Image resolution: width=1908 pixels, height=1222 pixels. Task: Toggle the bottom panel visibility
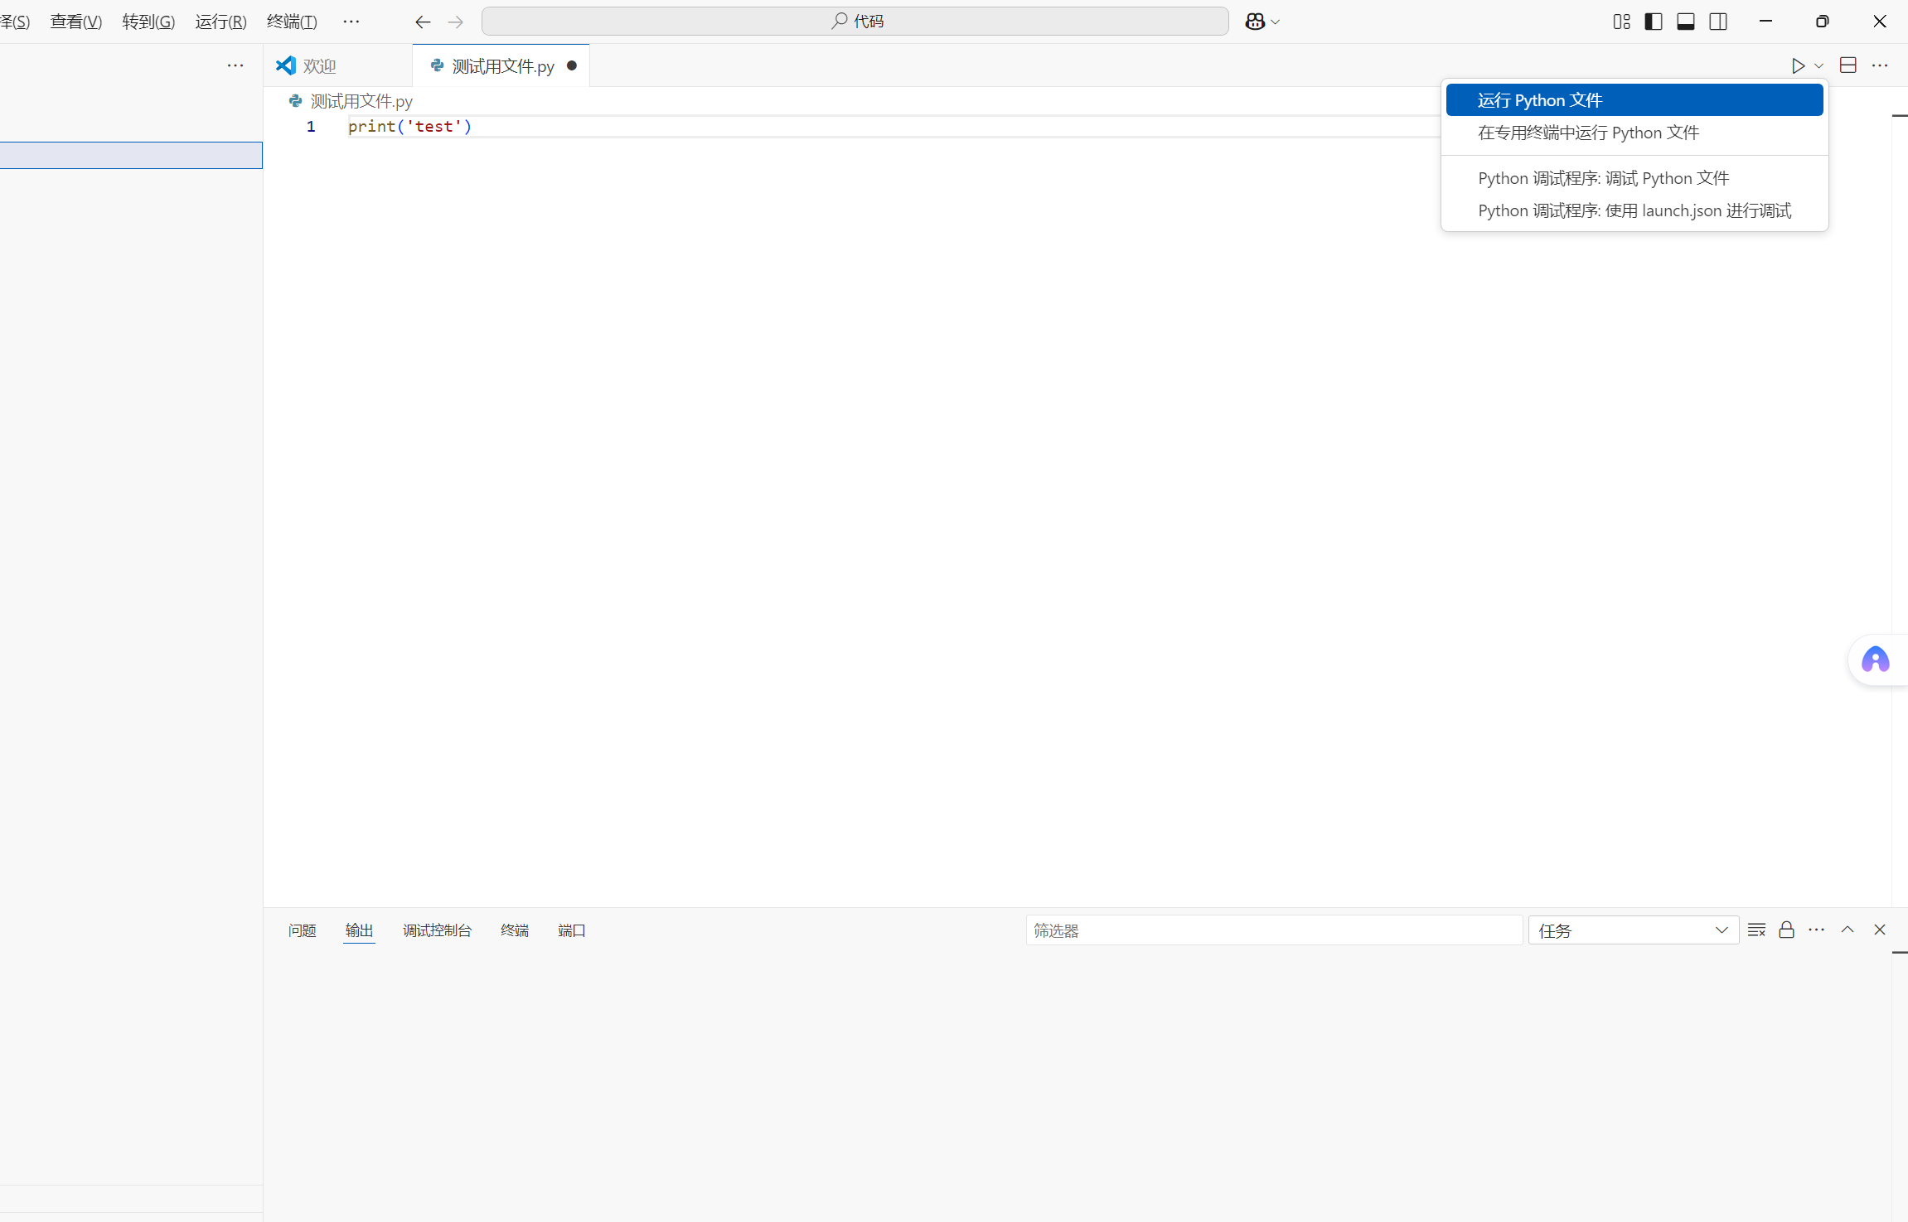click(x=1686, y=22)
